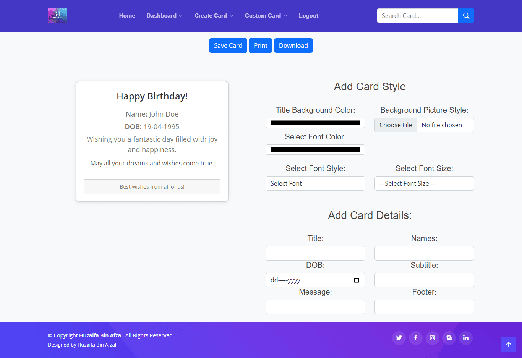Click the site logo in navbar
The image size is (522, 358).
coord(57,16)
